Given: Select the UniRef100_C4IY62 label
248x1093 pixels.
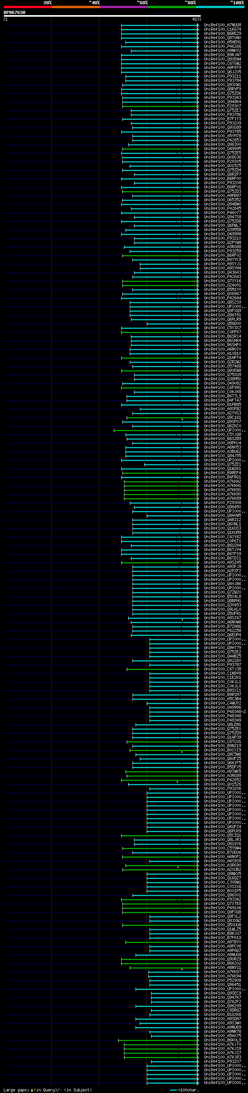Looking at the screenshot, I should (x=222, y=537).
